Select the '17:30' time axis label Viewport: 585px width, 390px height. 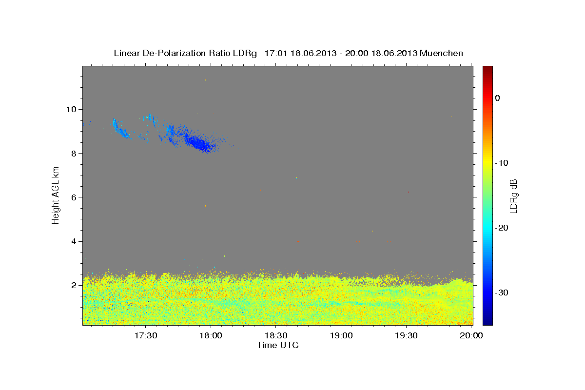coord(146,335)
